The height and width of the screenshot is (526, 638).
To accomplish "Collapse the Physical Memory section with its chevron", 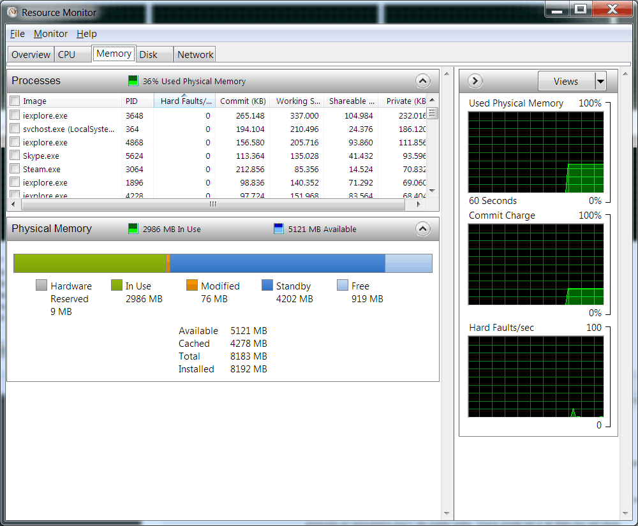I will 423,229.
